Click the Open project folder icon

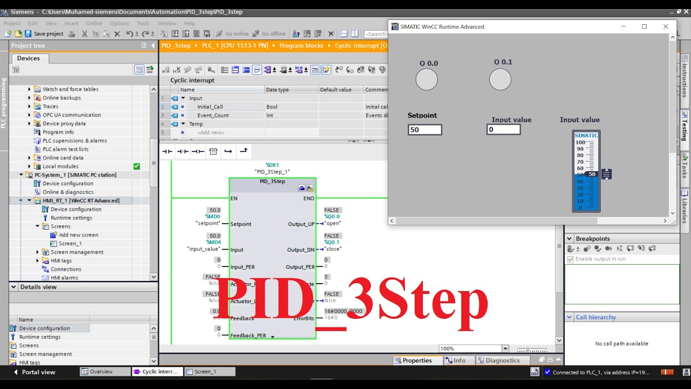(x=18, y=33)
